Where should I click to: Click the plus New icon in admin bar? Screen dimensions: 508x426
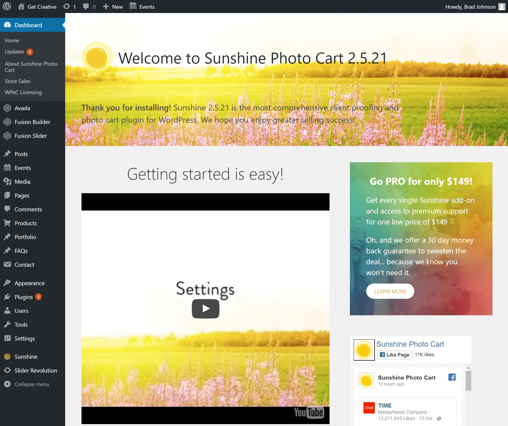point(106,7)
